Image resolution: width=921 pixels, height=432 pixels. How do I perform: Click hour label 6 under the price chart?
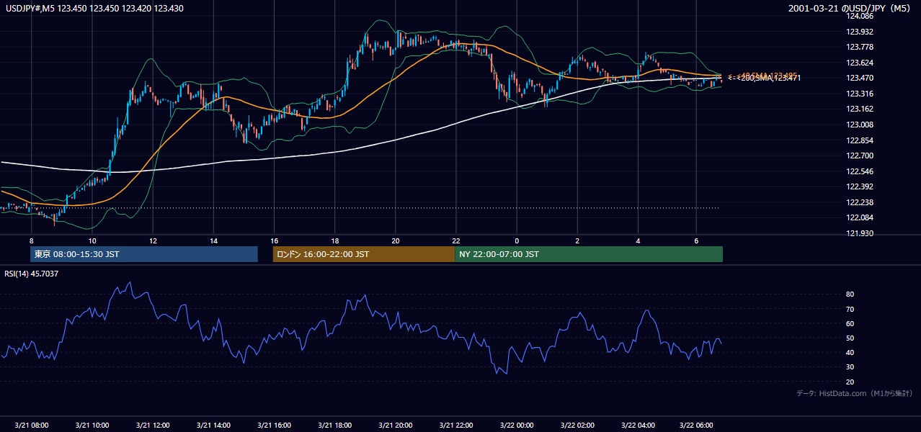pyautogui.click(x=696, y=240)
